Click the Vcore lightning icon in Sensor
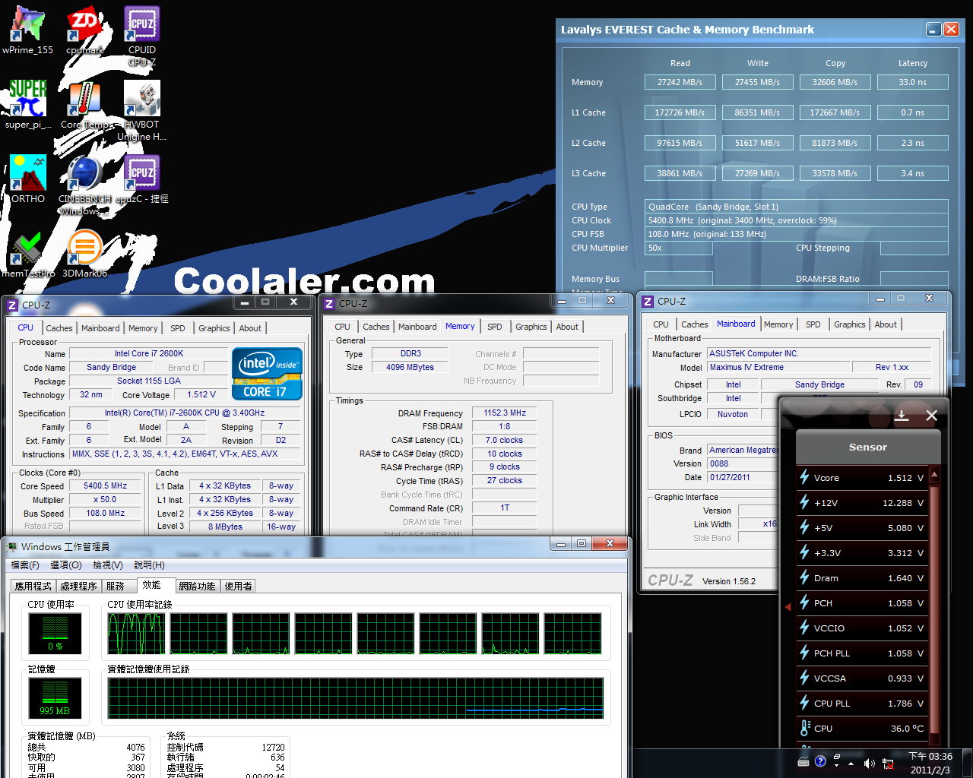The image size is (973, 778). [x=804, y=477]
